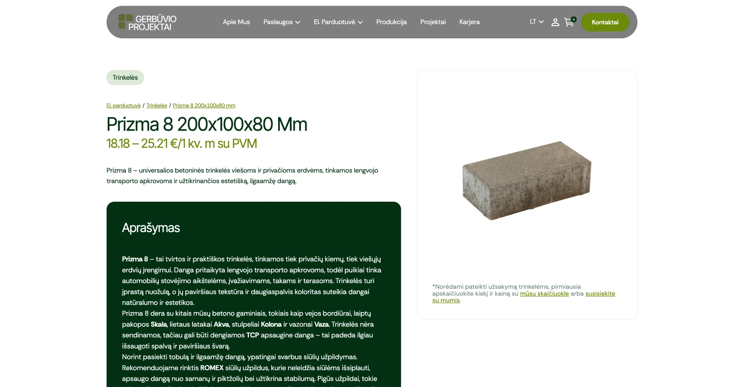Expand the El. Parduotuvė dropdown menu
The height and width of the screenshot is (387, 744).
tap(338, 22)
